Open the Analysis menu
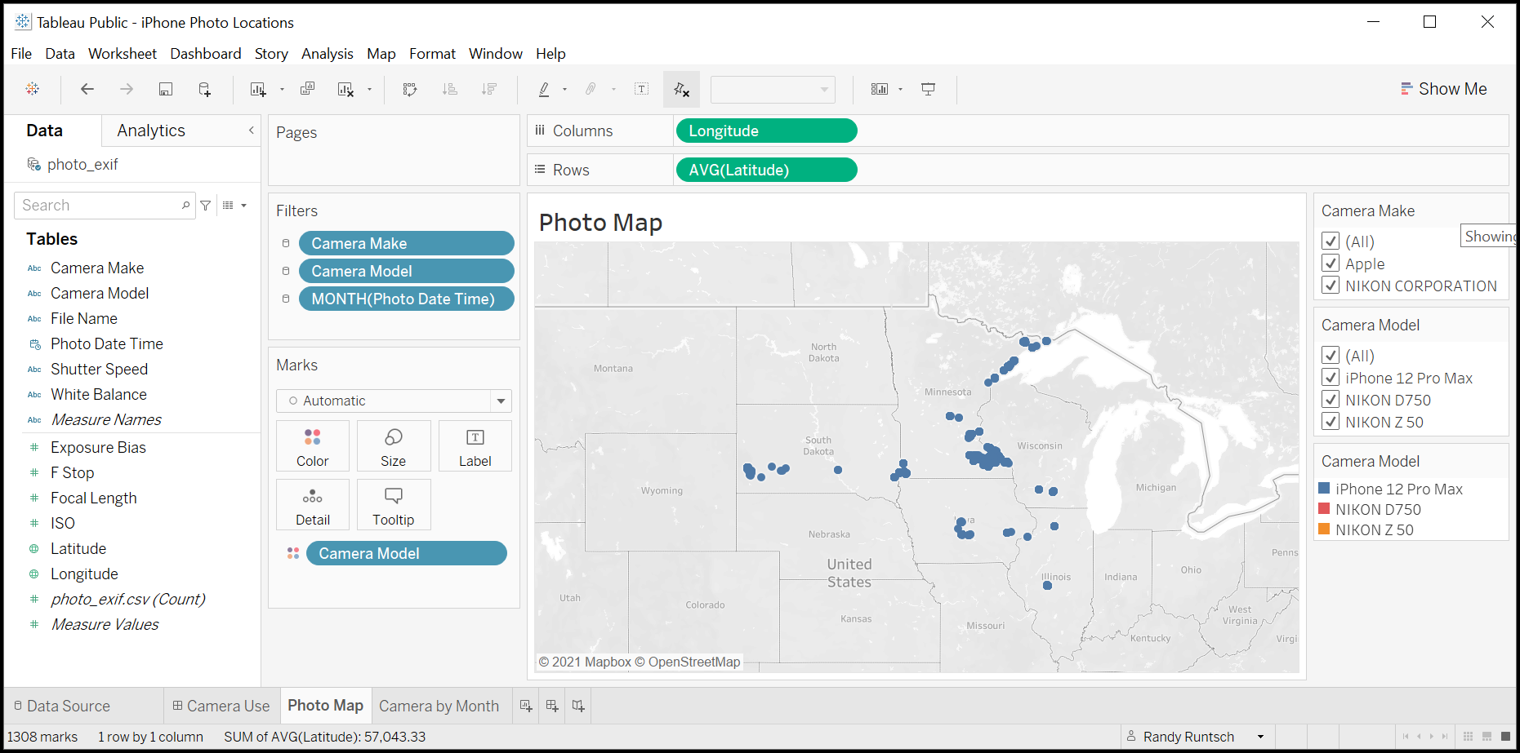Image resolution: width=1520 pixels, height=753 pixels. coord(327,54)
